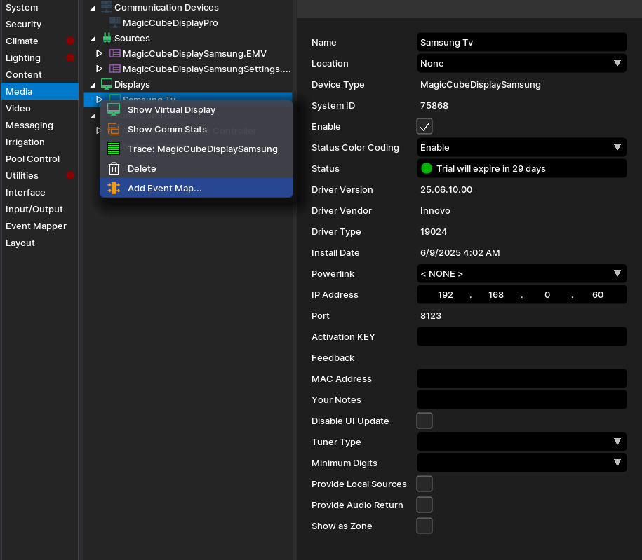This screenshot has width=642, height=560.
Task: Click the green Displays monitor icon
Action: tap(107, 84)
